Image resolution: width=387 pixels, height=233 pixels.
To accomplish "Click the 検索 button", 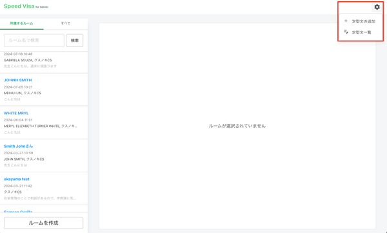I will pyautogui.click(x=75, y=40).
